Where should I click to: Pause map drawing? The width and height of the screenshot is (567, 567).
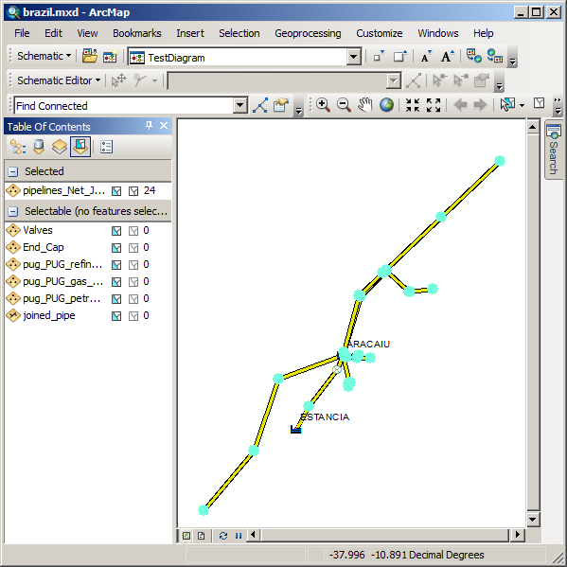(239, 536)
